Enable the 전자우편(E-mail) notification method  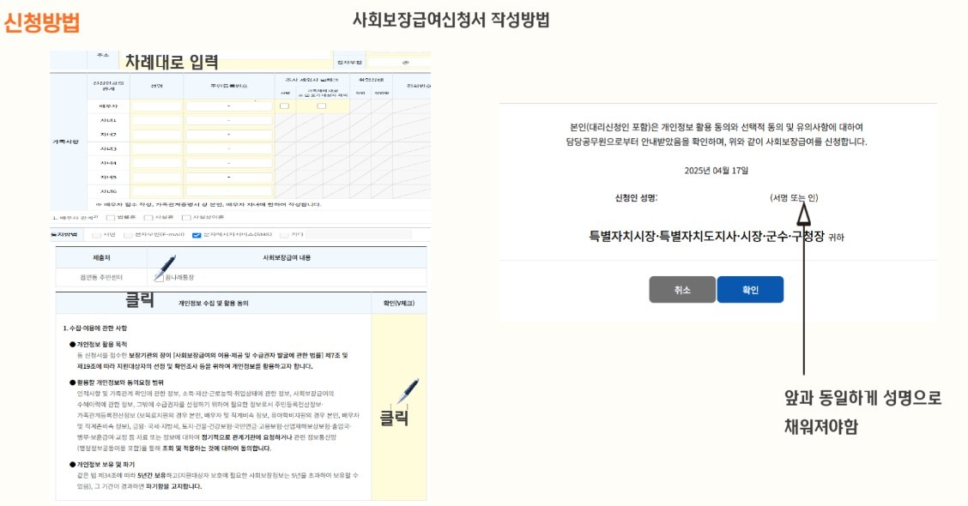[x=130, y=234]
